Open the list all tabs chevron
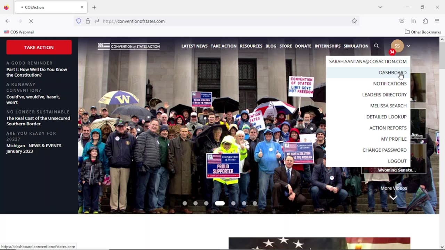The width and height of the screenshot is (445, 250). (380, 7)
